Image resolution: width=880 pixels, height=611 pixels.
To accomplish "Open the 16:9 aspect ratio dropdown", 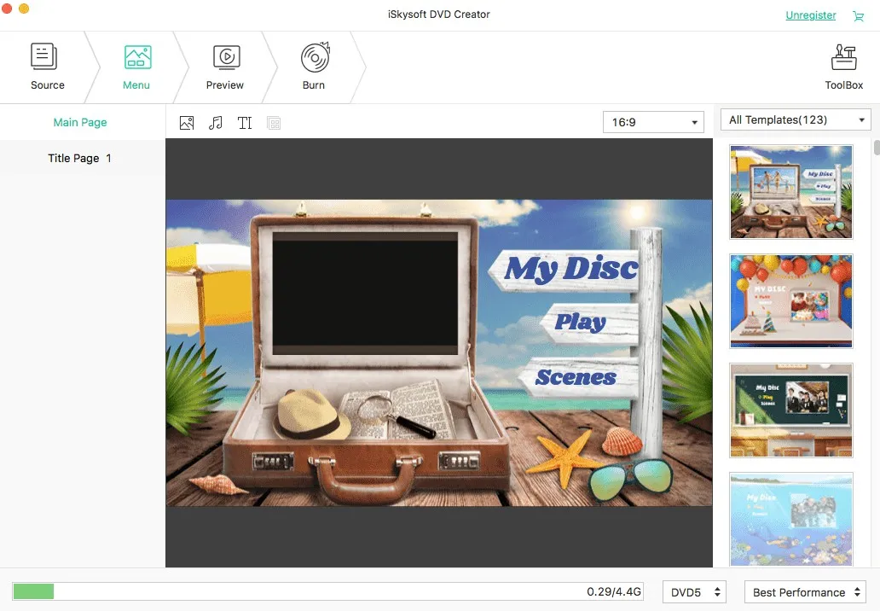I will (653, 122).
